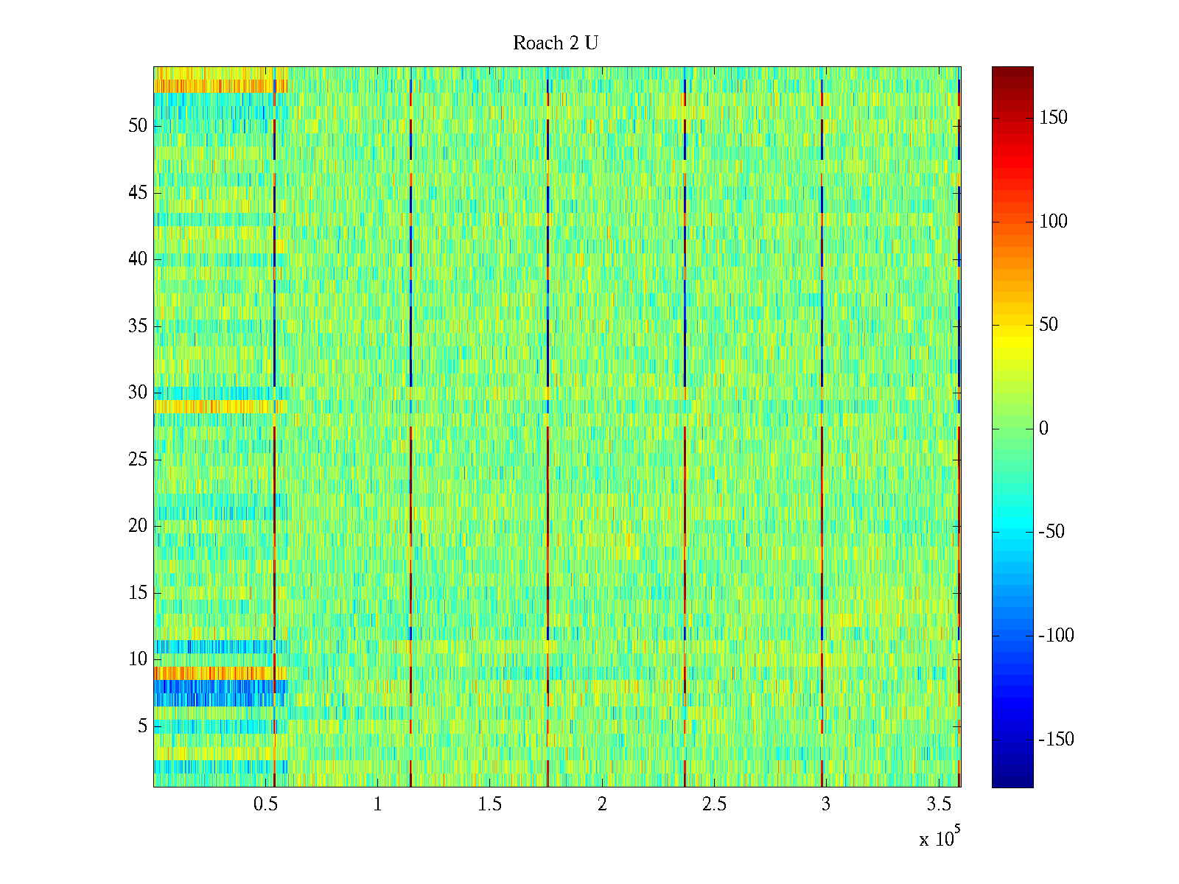Click the x-axis tick label 0.5
The height and width of the screenshot is (884, 1179).
(265, 804)
